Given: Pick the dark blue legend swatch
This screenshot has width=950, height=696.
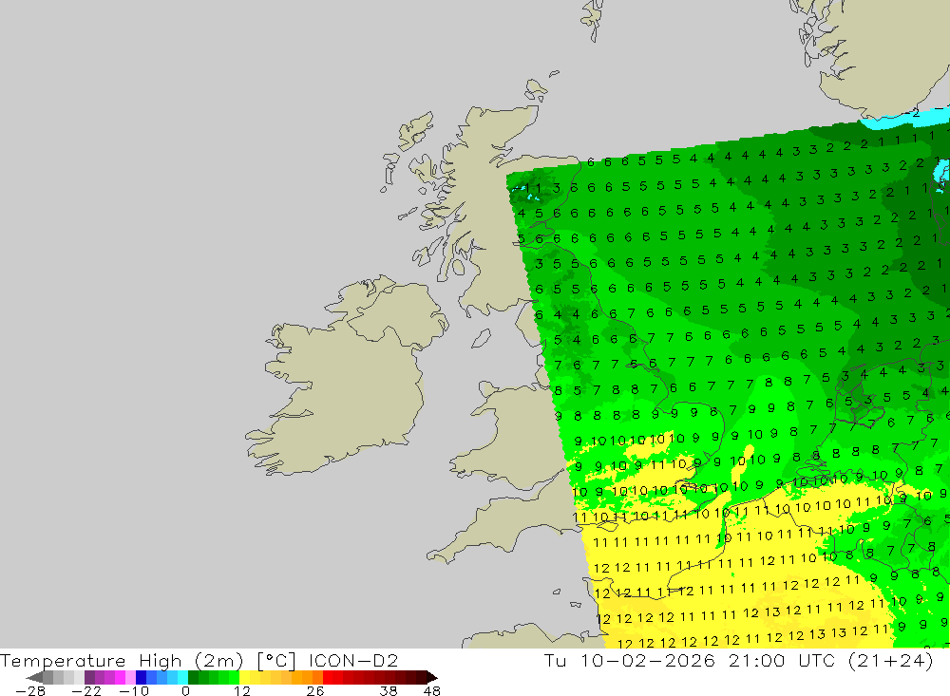Looking at the screenshot, I should [x=142, y=678].
